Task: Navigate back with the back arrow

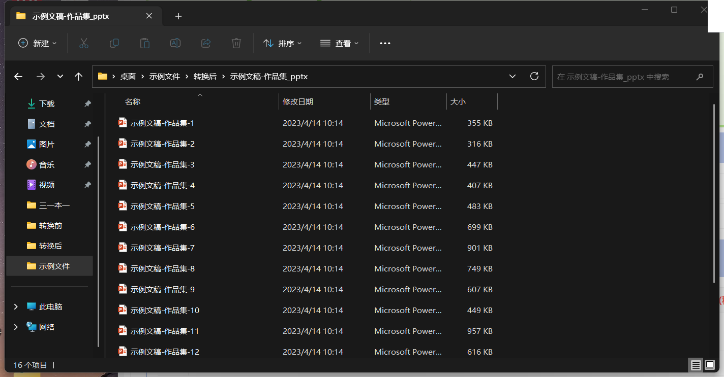Action: [18, 76]
